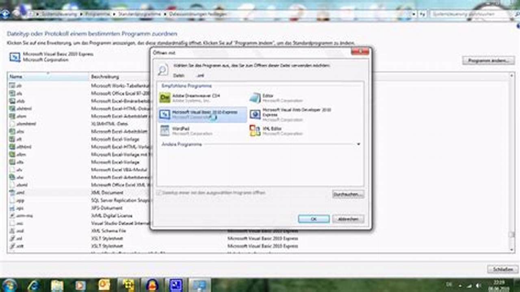Click the volume icon in system tray
Screen dimensions: 520x292
479,285
